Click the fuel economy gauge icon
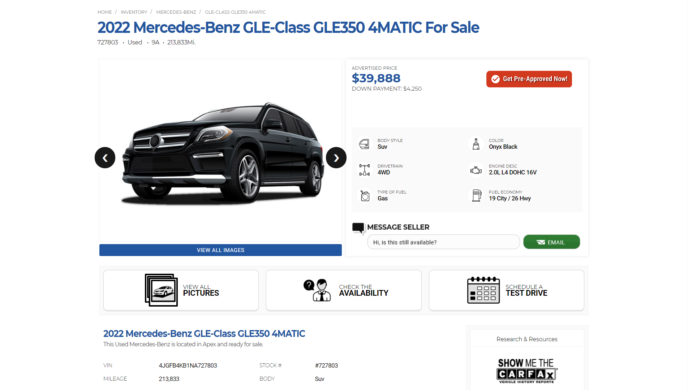This screenshot has width=688, height=390. point(476,195)
